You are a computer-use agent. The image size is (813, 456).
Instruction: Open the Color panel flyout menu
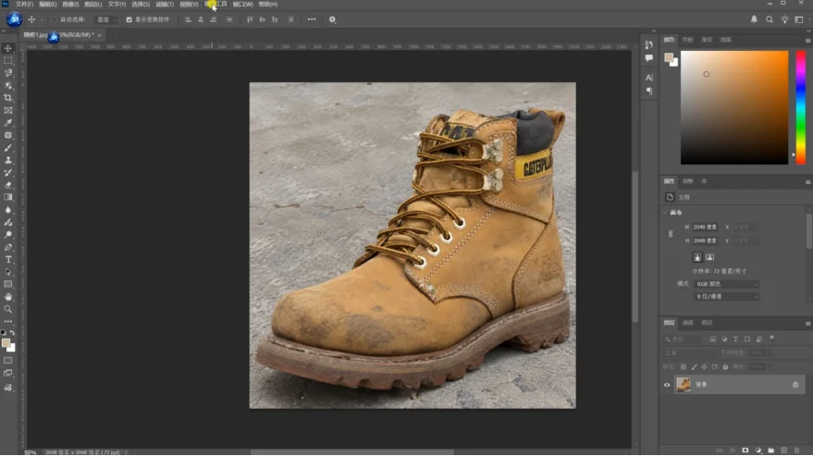click(807, 41)
